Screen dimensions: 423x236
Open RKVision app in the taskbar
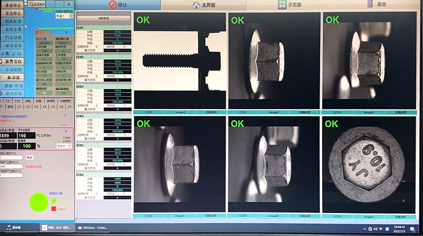click(92, 228)
